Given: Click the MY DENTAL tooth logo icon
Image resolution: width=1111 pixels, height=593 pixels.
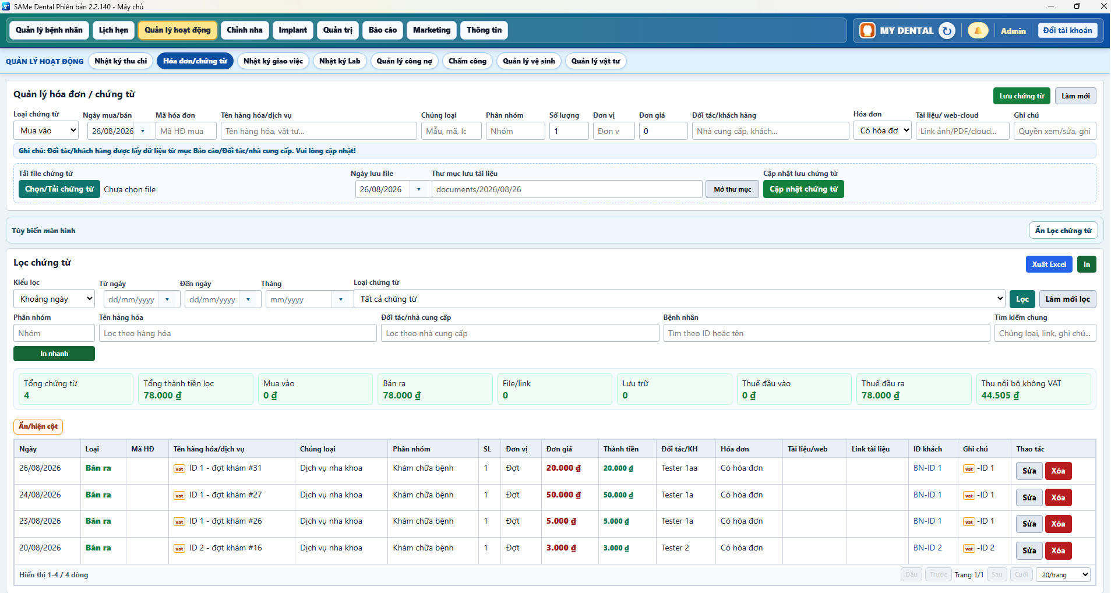Looking at the screenshot, I should pyautogui.click(x=867, y=30).
